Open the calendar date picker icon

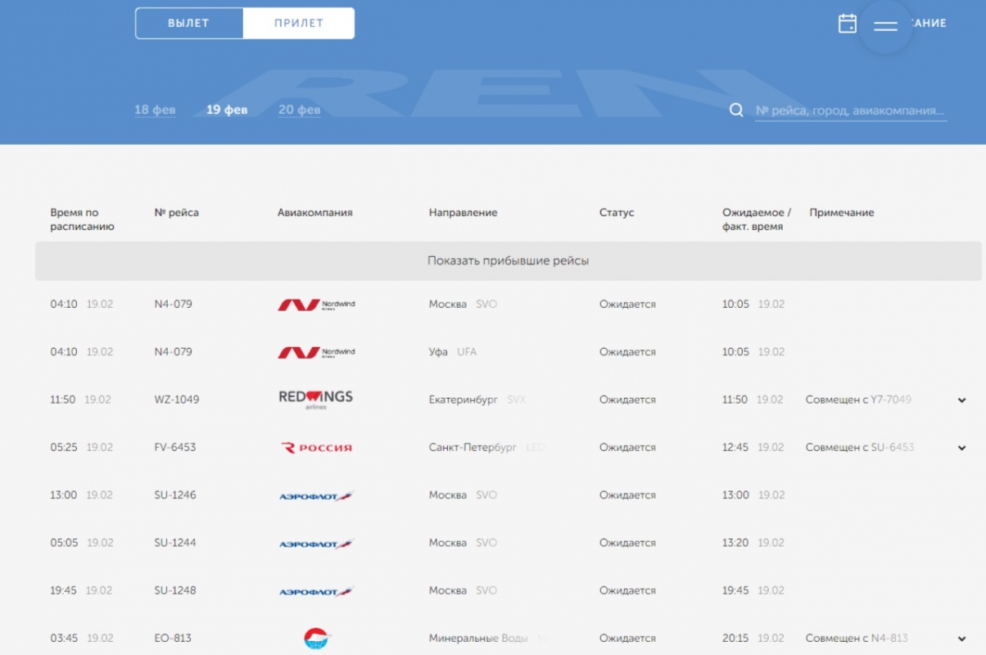848,24
